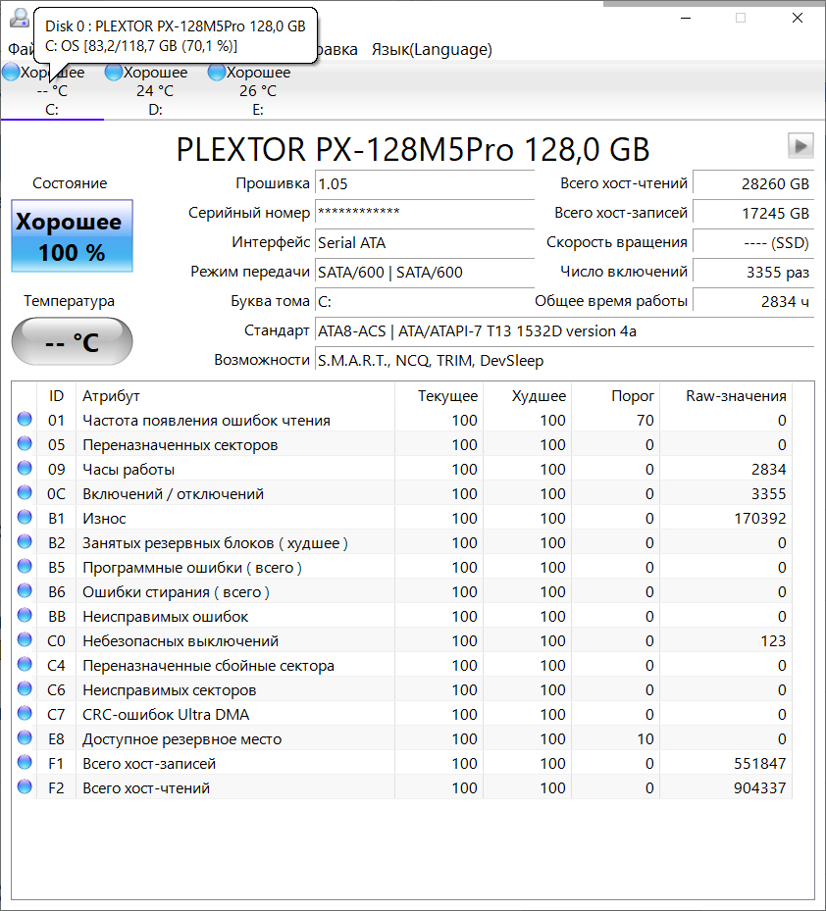Open the Файл menu

pyautogui.click(x=20, y=49)
